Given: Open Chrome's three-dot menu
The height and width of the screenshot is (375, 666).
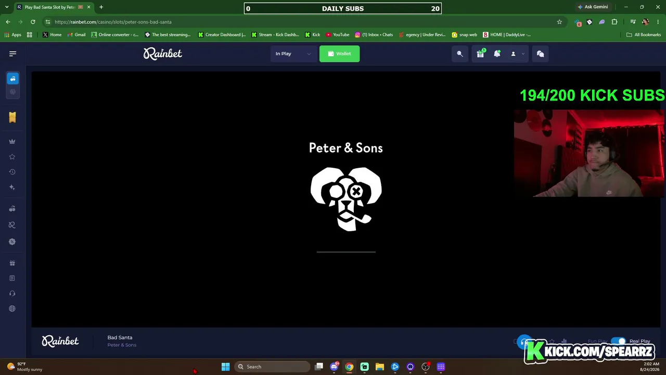Looking at the screenshot, I should coord(658,22).
